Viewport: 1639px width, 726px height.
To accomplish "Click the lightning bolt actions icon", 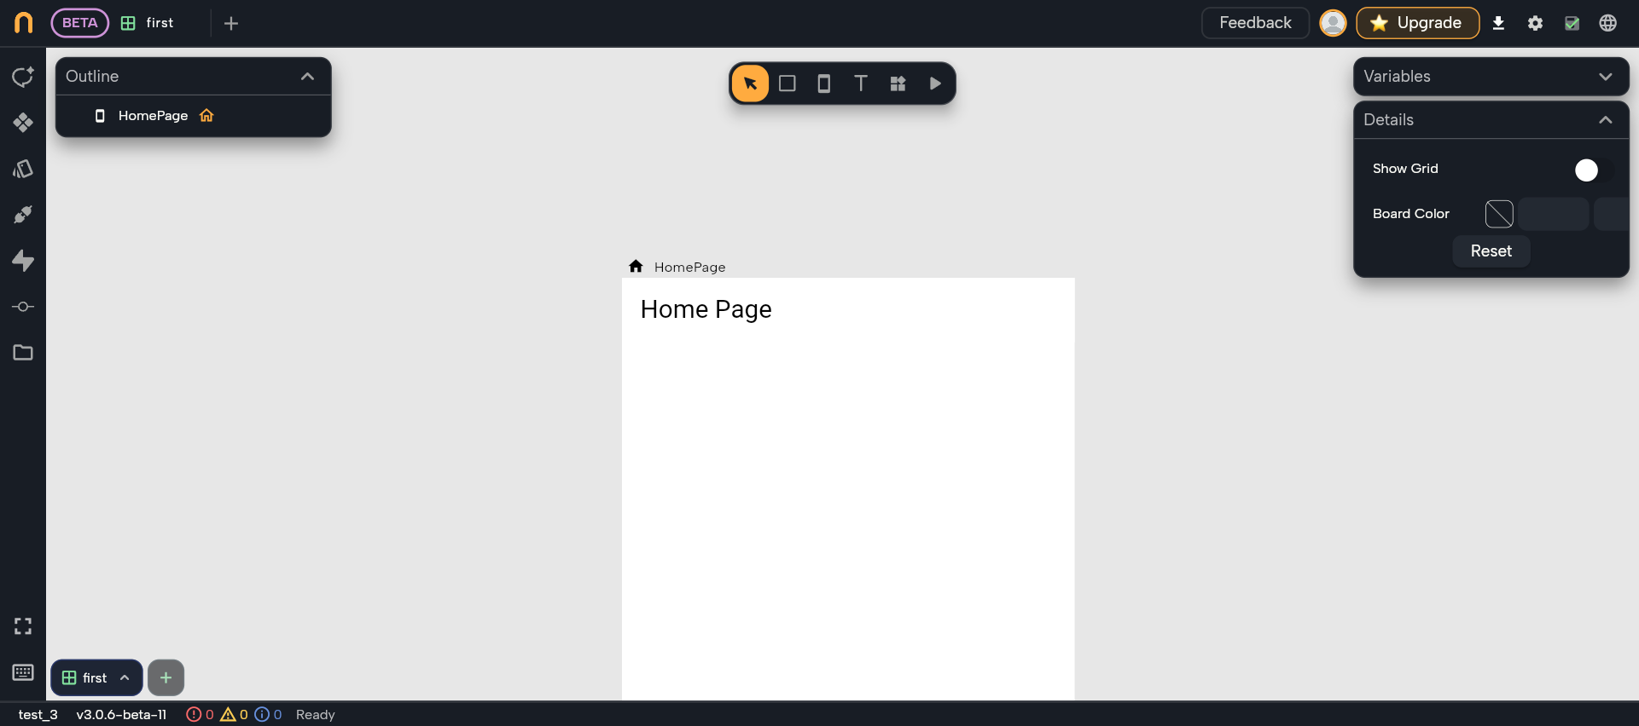I will (23, 261).
